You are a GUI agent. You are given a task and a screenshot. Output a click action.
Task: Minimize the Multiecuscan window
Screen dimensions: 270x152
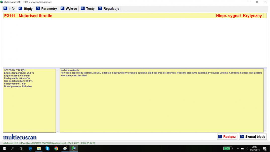click(249, 2)
